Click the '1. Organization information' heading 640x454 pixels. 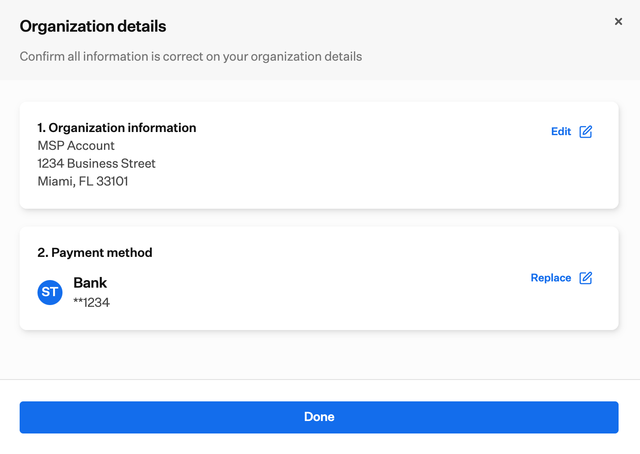(x=117, y=128)
